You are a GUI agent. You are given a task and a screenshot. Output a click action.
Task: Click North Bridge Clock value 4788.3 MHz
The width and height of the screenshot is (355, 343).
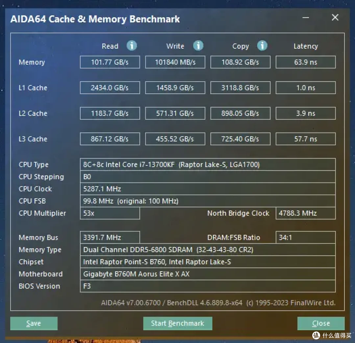pyautogui.click(x=306, y=213)
